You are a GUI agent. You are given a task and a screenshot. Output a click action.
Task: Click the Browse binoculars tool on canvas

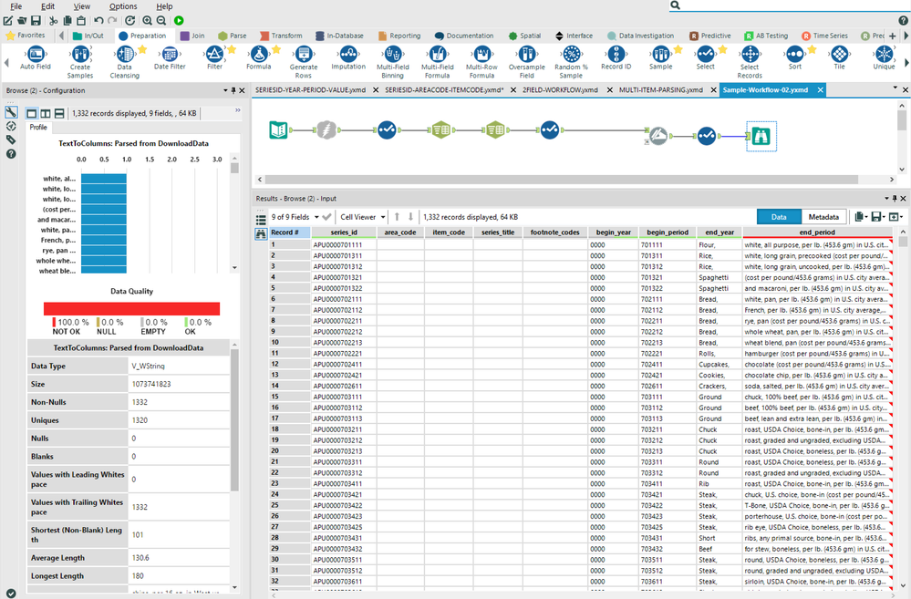[761, 136]
